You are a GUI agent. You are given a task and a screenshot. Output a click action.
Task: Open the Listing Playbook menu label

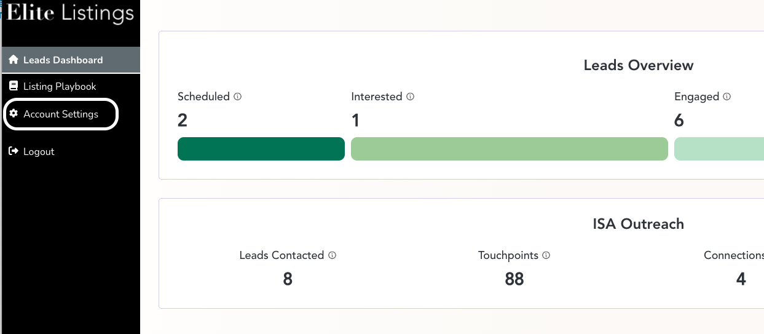(60, 86)
